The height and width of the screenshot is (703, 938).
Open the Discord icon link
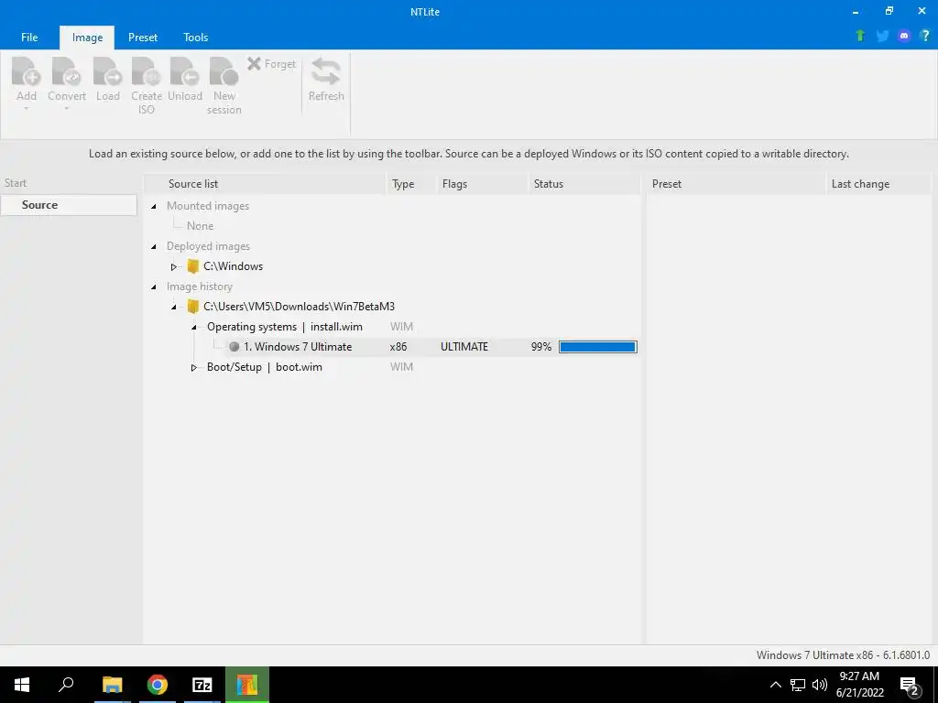pos(904,36)
